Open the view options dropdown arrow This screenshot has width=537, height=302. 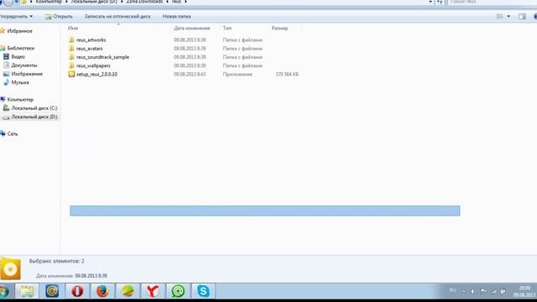coord(508,17)
